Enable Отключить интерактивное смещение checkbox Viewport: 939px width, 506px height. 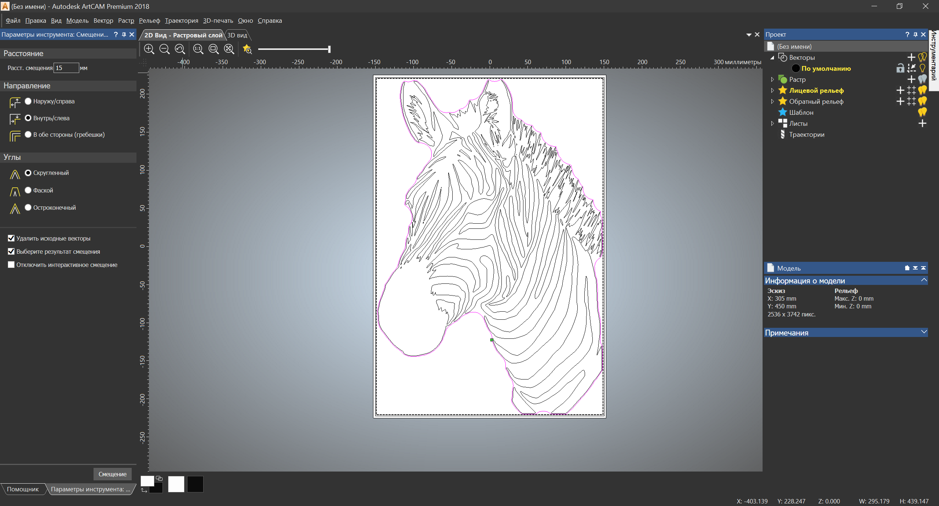[11, 265]
